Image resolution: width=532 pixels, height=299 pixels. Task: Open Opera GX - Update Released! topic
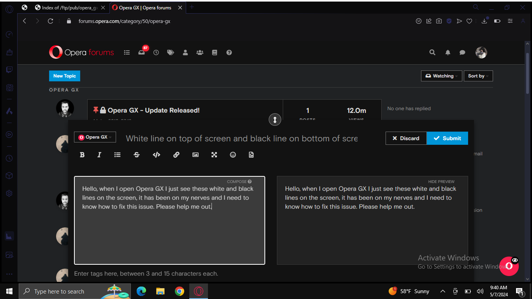coord(153,111)
